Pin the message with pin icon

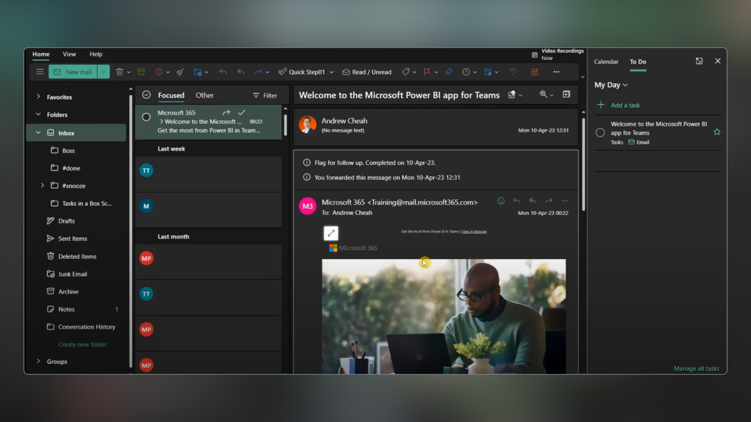click(x=449, y=72)
